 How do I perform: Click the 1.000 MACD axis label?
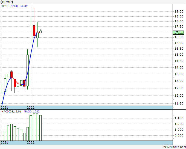click(x=179, y=130)
